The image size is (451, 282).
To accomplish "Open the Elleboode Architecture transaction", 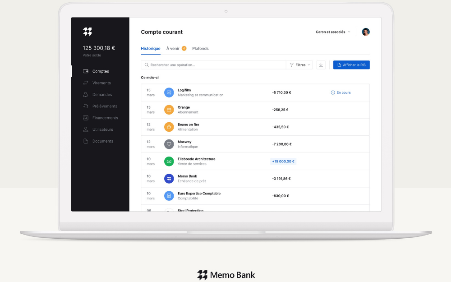I will point(255,162).
